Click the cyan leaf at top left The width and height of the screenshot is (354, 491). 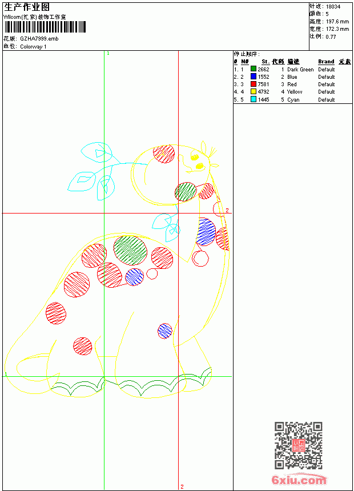pyautogui.click(x=96, y=152)
